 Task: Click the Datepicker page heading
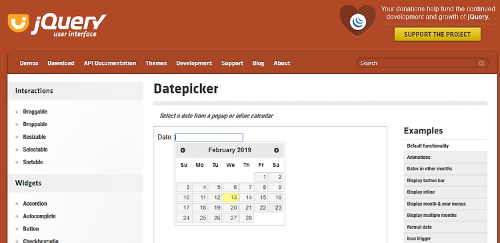[186, 88]
